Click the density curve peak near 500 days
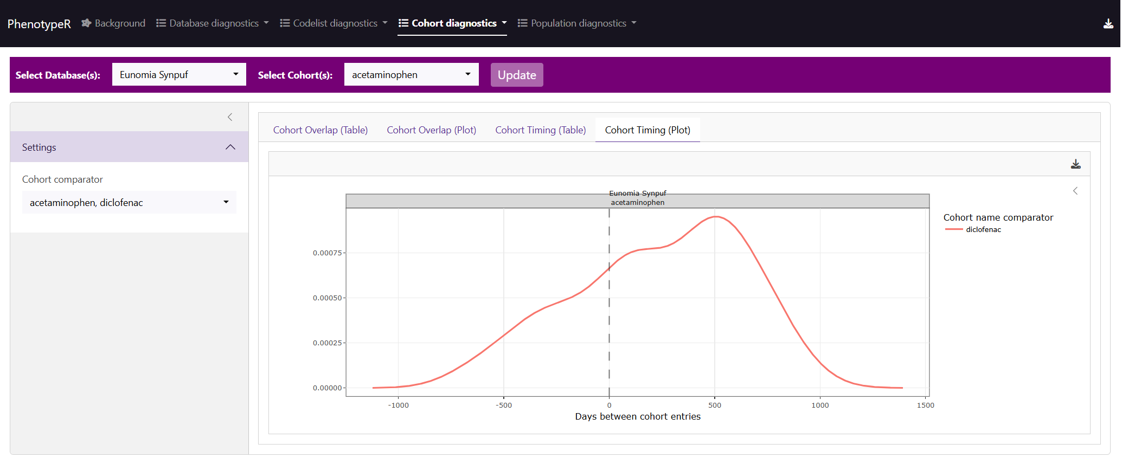This screenshot has height=457, width=1122. 716,217
